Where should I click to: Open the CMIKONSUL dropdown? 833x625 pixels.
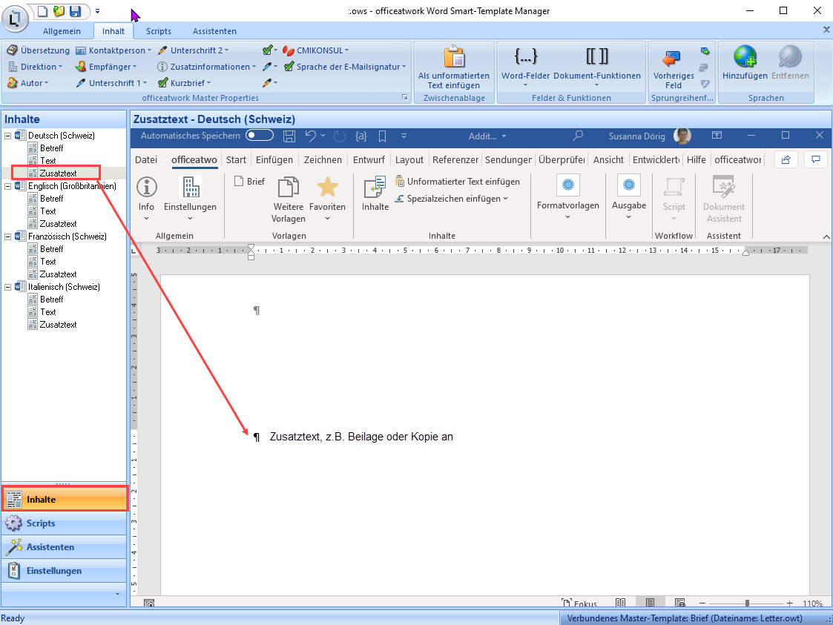[316, 50]
